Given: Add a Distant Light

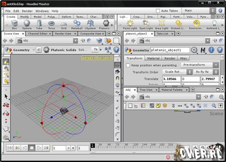Looking at the screenshot, I should coord(178,25).
